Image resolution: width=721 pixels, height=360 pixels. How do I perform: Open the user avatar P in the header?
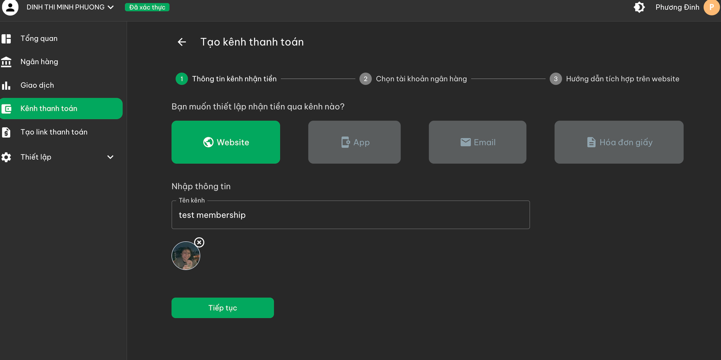click(712, 7)
